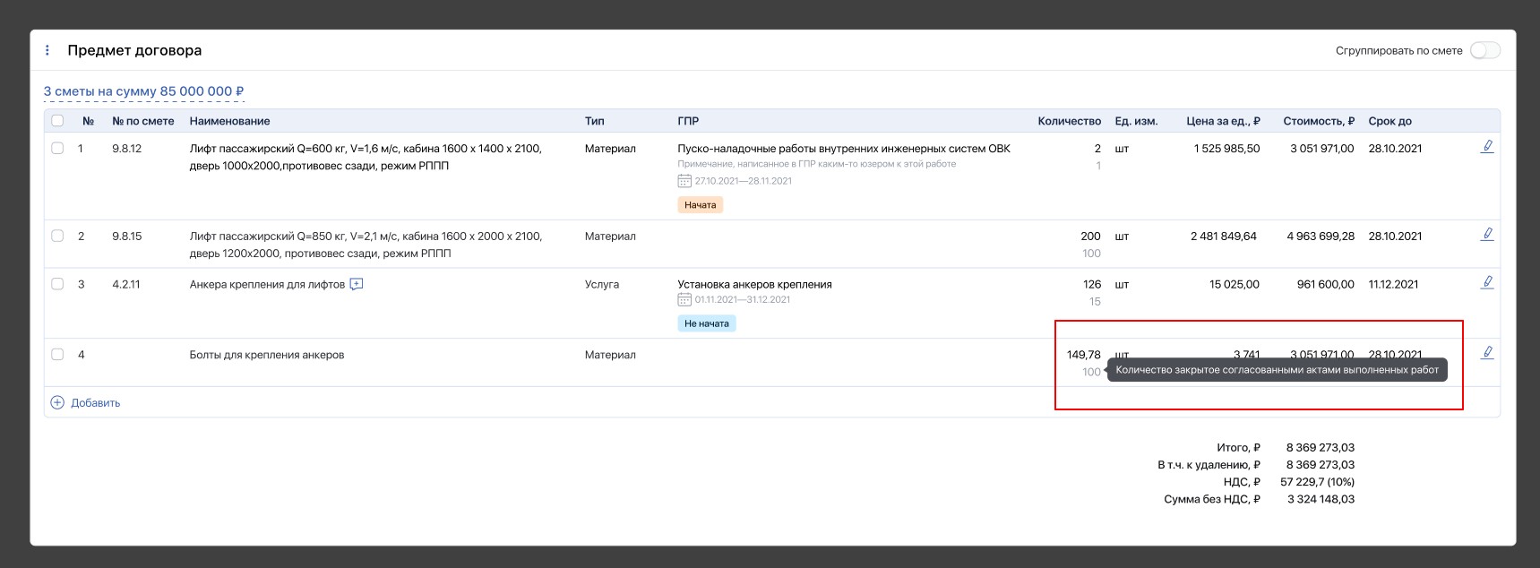Click the Наименование column header

pyautogui.click(x=229, y=121)
